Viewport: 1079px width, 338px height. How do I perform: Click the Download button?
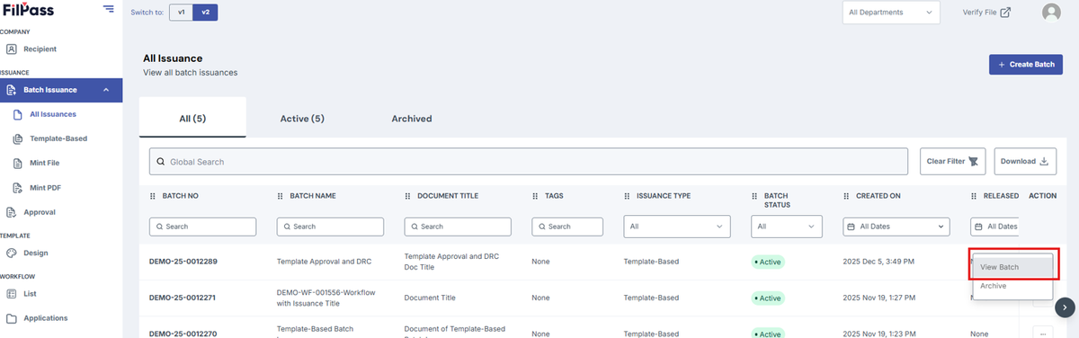pyautogui.click(x=1025, y=162)
